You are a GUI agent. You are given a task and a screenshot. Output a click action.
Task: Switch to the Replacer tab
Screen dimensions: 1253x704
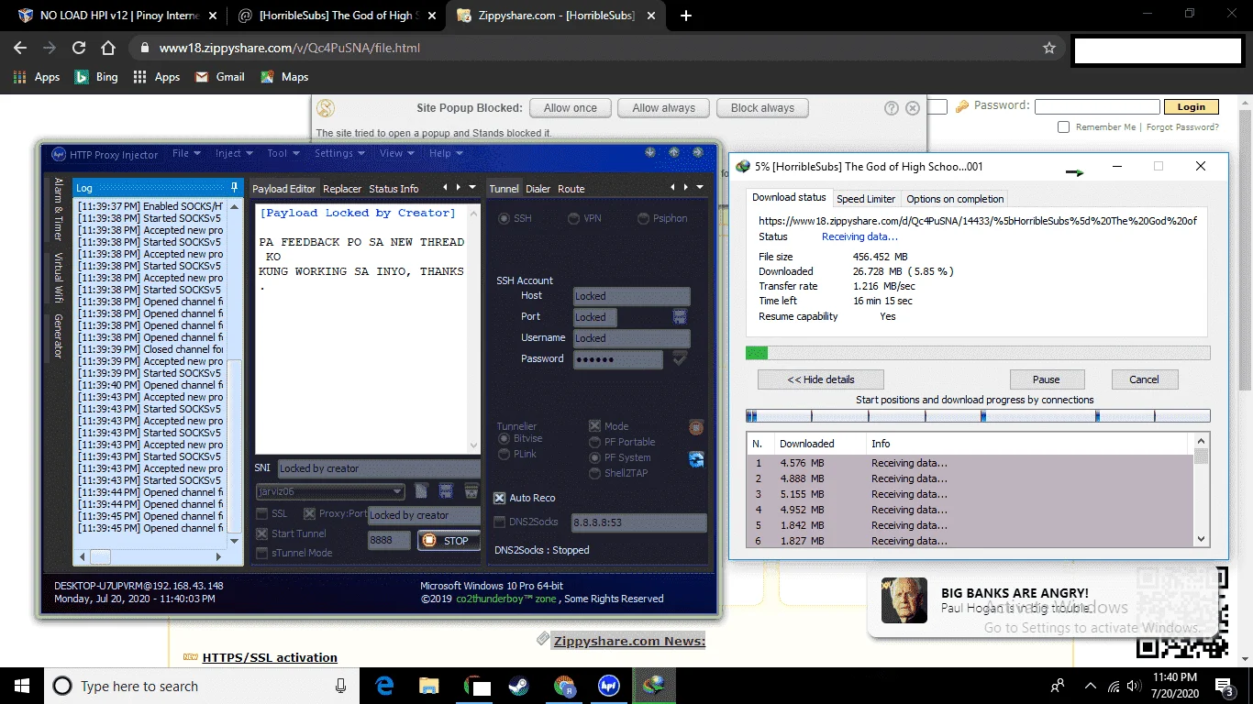[342, 189]
